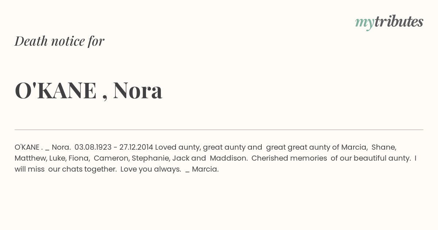Click the name "Fiona," in the notice

tap(78, 158)
